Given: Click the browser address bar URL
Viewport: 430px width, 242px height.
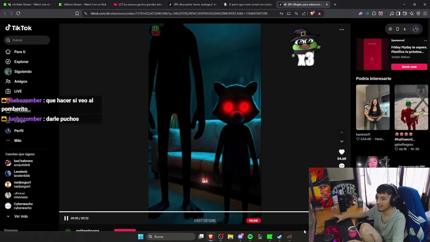Looking at the screenshot, I should (x=179, y=13).
